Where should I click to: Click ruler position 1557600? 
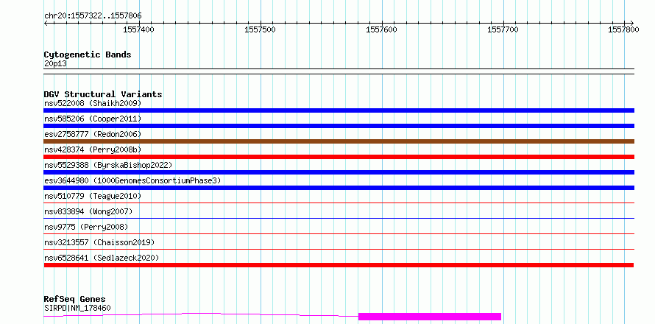[x=382, y=29]
